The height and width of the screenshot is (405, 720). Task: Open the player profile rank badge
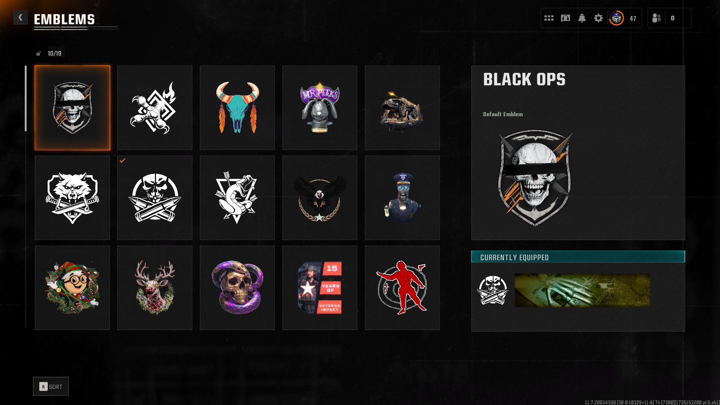(x=616, y=18)
